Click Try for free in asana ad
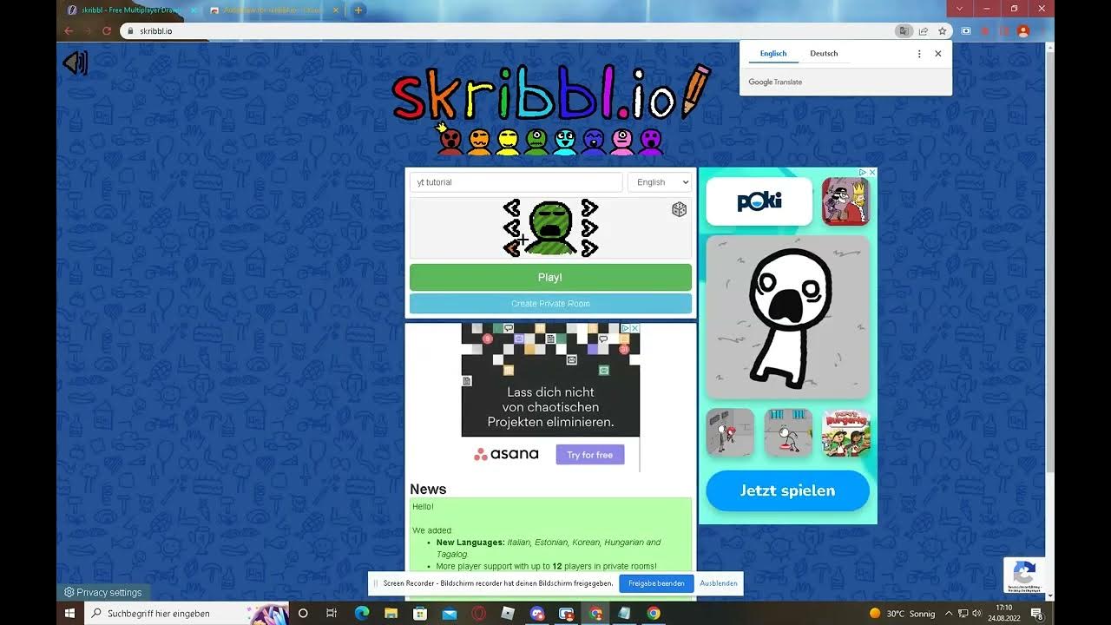The image size is (1111, 625). coord(590,455)
